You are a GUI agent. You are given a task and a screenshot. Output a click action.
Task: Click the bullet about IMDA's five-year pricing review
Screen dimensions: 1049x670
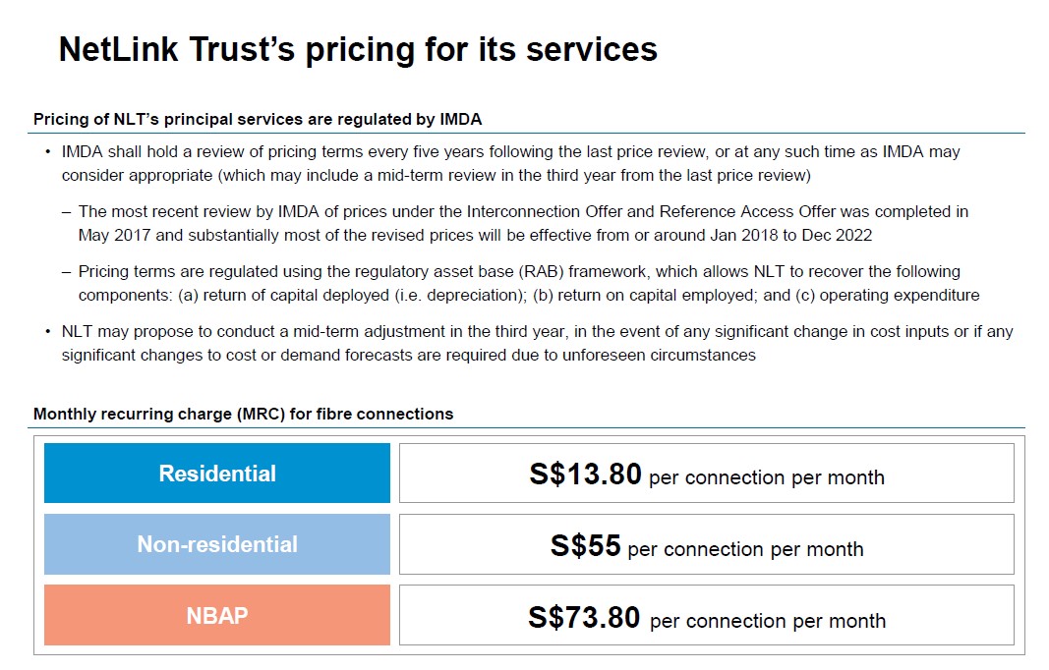510,164
